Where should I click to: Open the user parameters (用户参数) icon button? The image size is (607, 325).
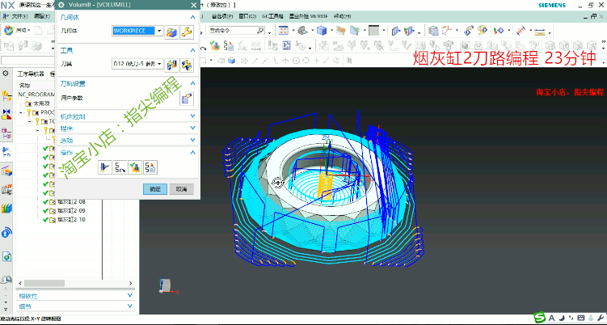[x=187, y=99]
